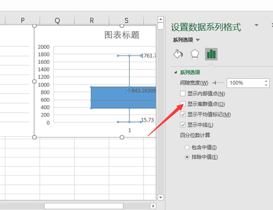This screenshot has width=273, height=210.
Task: Click the 设置数据系列格式 pane title
Action: 206,27
